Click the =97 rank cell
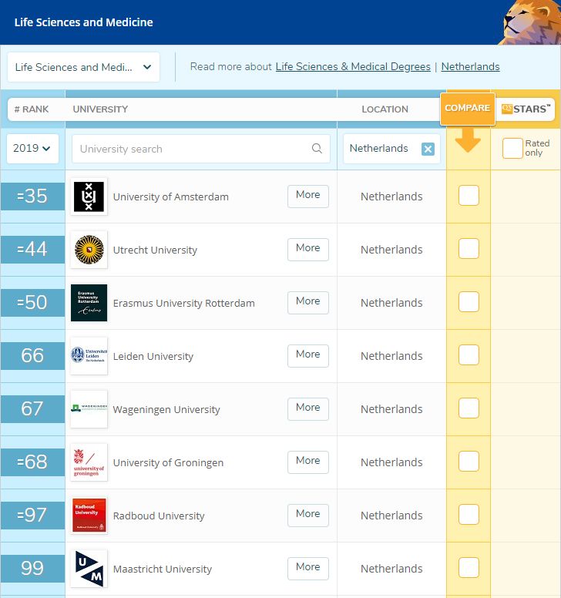This screenshot has height=598, width=561. pos(33,515)
